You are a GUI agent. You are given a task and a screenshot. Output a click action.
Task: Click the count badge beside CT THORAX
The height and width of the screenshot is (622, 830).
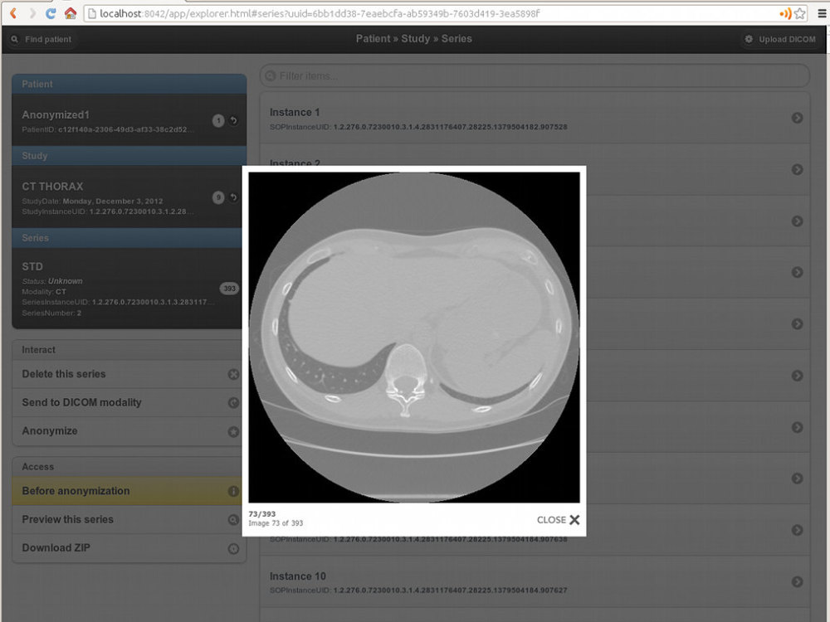pos(218,197)
